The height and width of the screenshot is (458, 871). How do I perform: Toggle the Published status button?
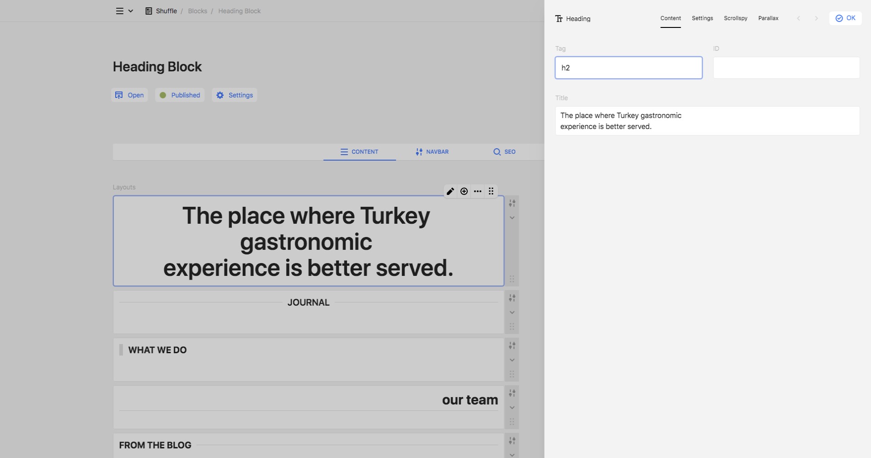(x=180, y=95)
